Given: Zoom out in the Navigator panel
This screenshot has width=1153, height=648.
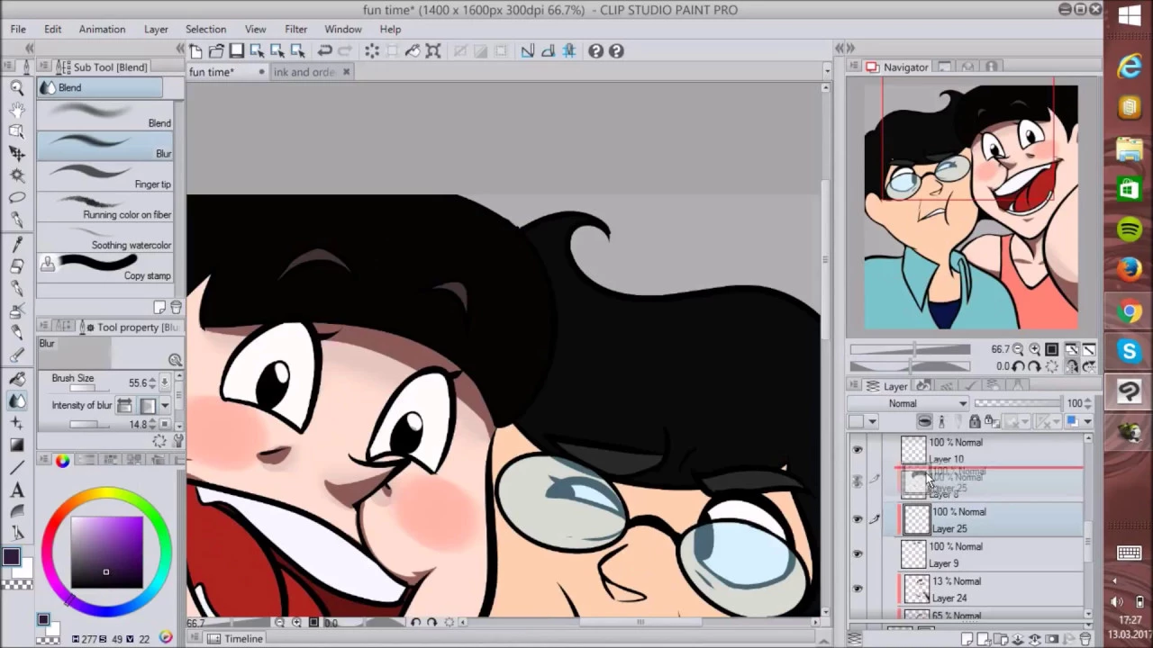Looking at the screenshot, I should click(x=1018, y=349).
